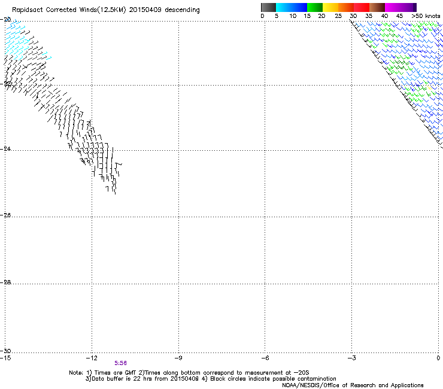Image resolution: width=443 pixels, height=389 pixels.
Task: Click the -3 longitude axis label
Action: pyautogui.click(x=352, y=358)
